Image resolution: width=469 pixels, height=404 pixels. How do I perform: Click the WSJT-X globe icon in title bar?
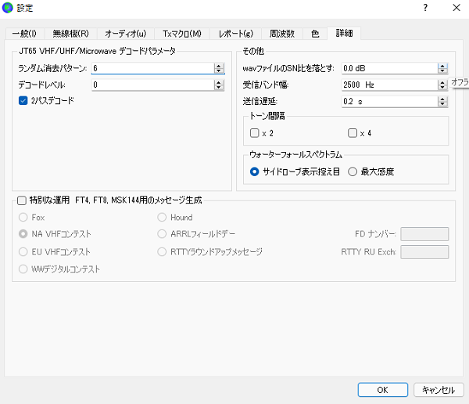pyautogui.click(x=9, y=8)
